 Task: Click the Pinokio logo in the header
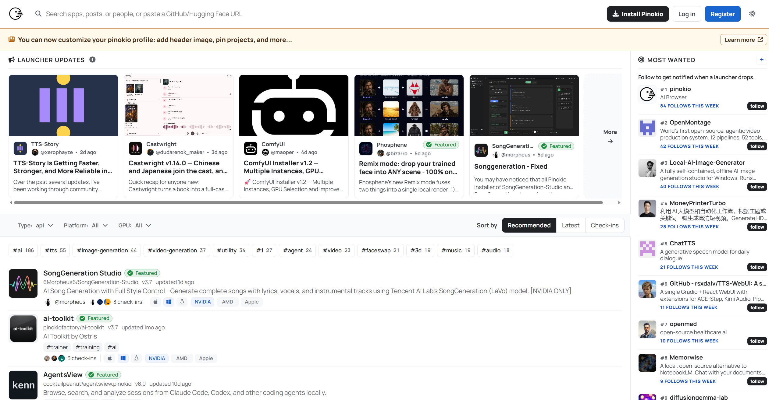pos(16,14)
